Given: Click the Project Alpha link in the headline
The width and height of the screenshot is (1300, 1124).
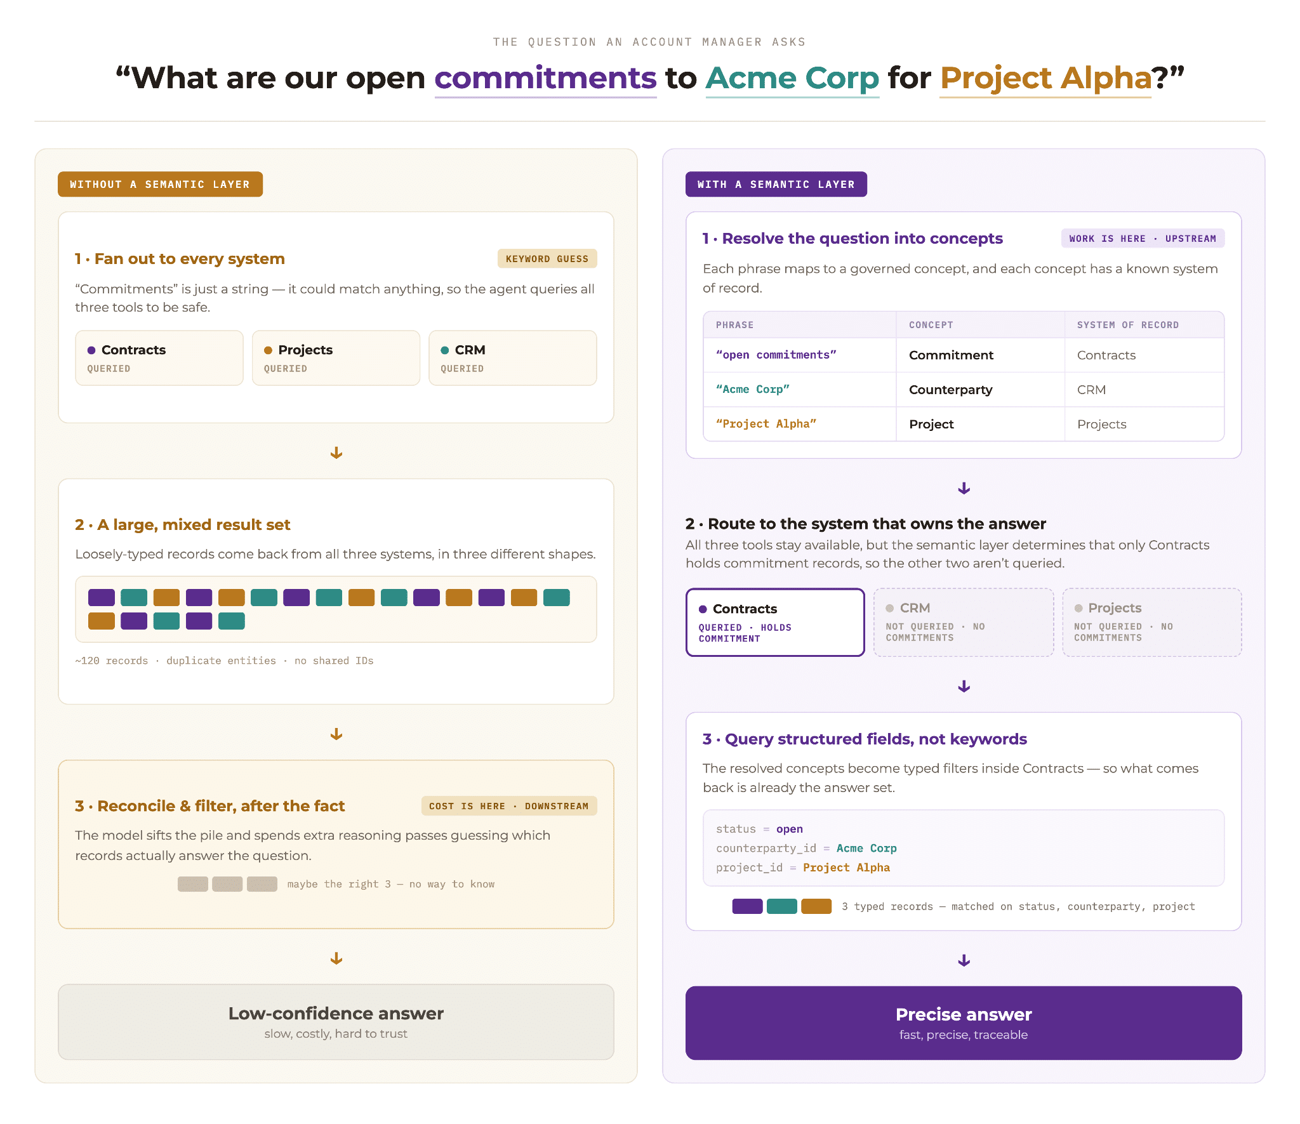Looking at the screenshot, I should click(1045, 79).
